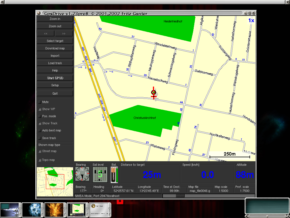Click the latitude value 52°25'57.61"N
290x218 pixels.
123,191
